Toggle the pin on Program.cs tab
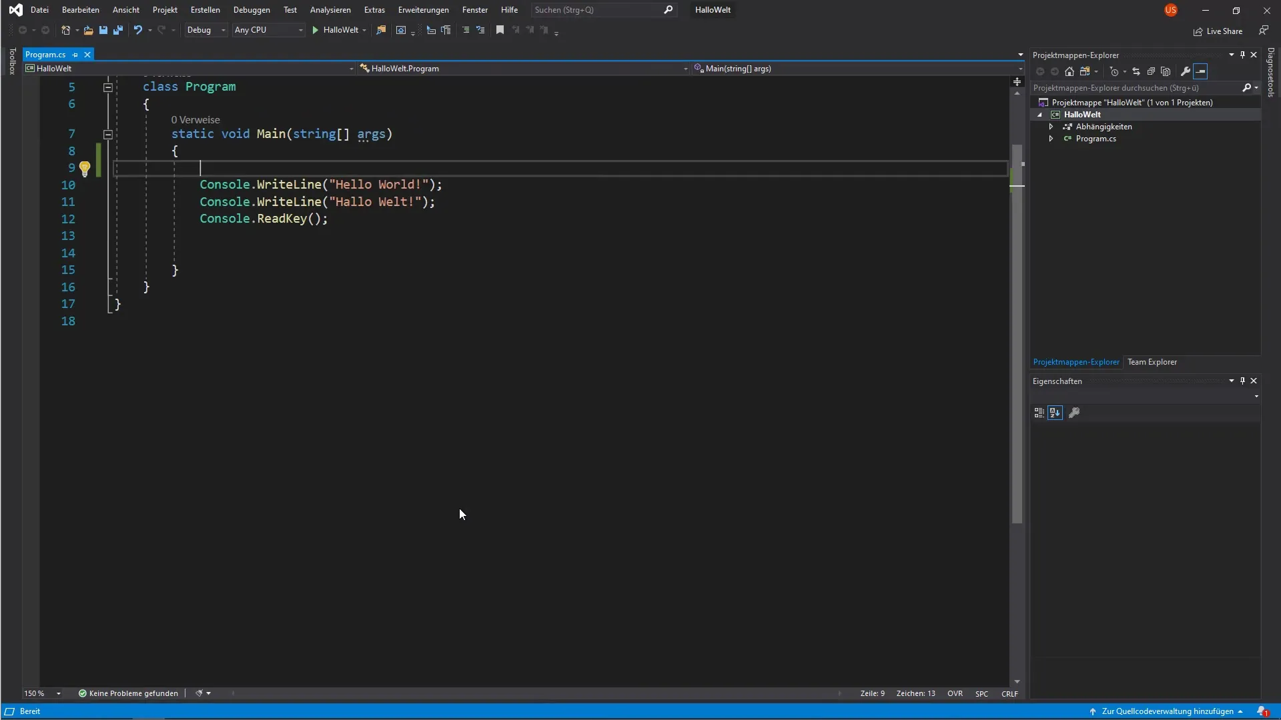The image size is (1281, 720). 75,55
